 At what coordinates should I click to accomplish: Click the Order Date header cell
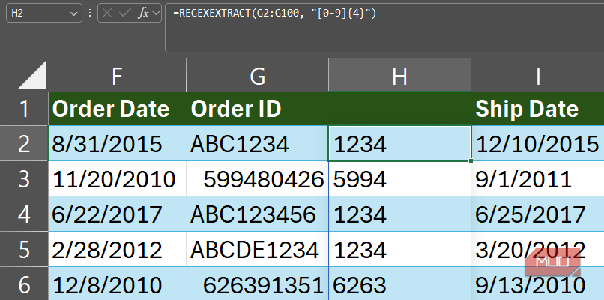click(117, 109)
